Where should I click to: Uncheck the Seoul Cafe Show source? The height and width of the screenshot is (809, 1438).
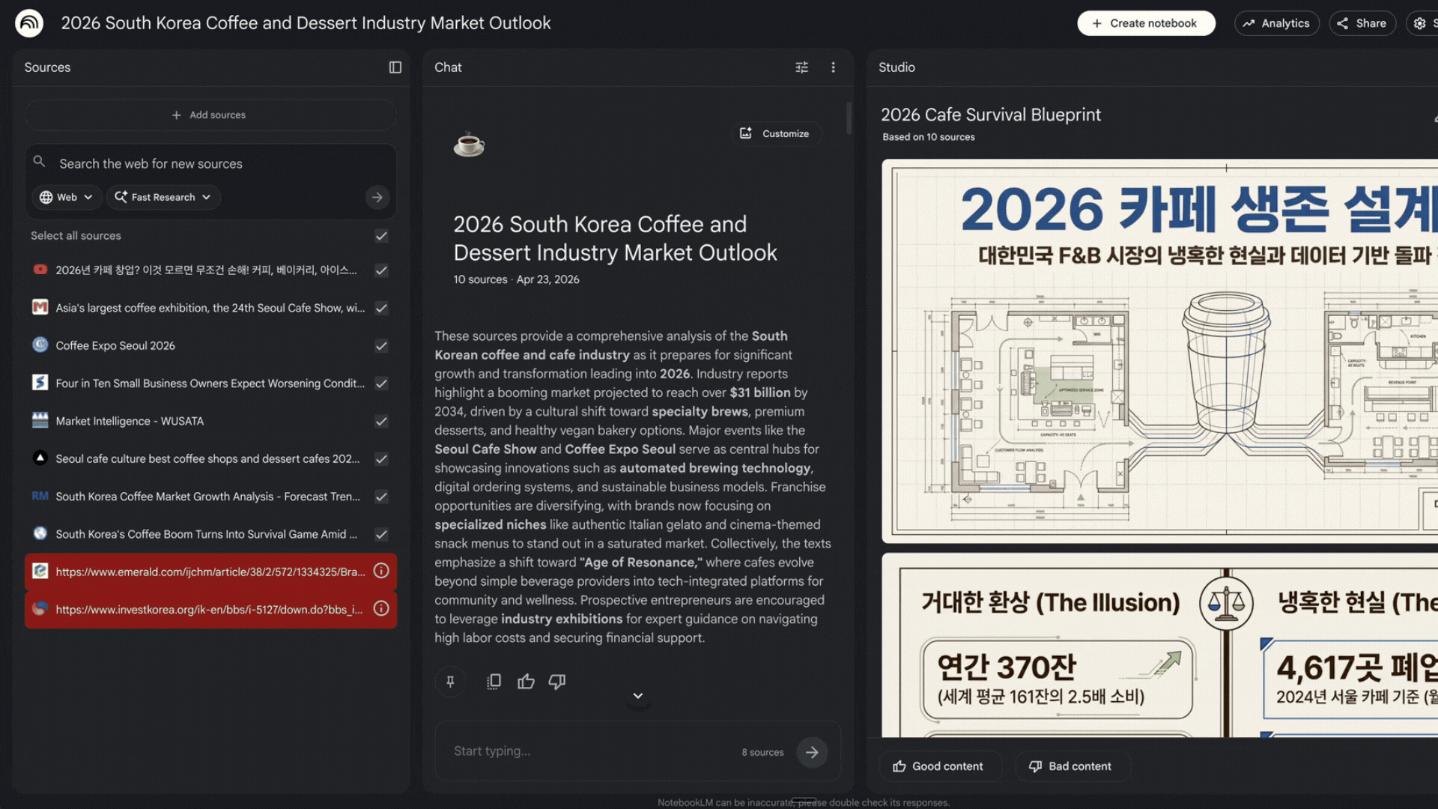tap(381, 308)
